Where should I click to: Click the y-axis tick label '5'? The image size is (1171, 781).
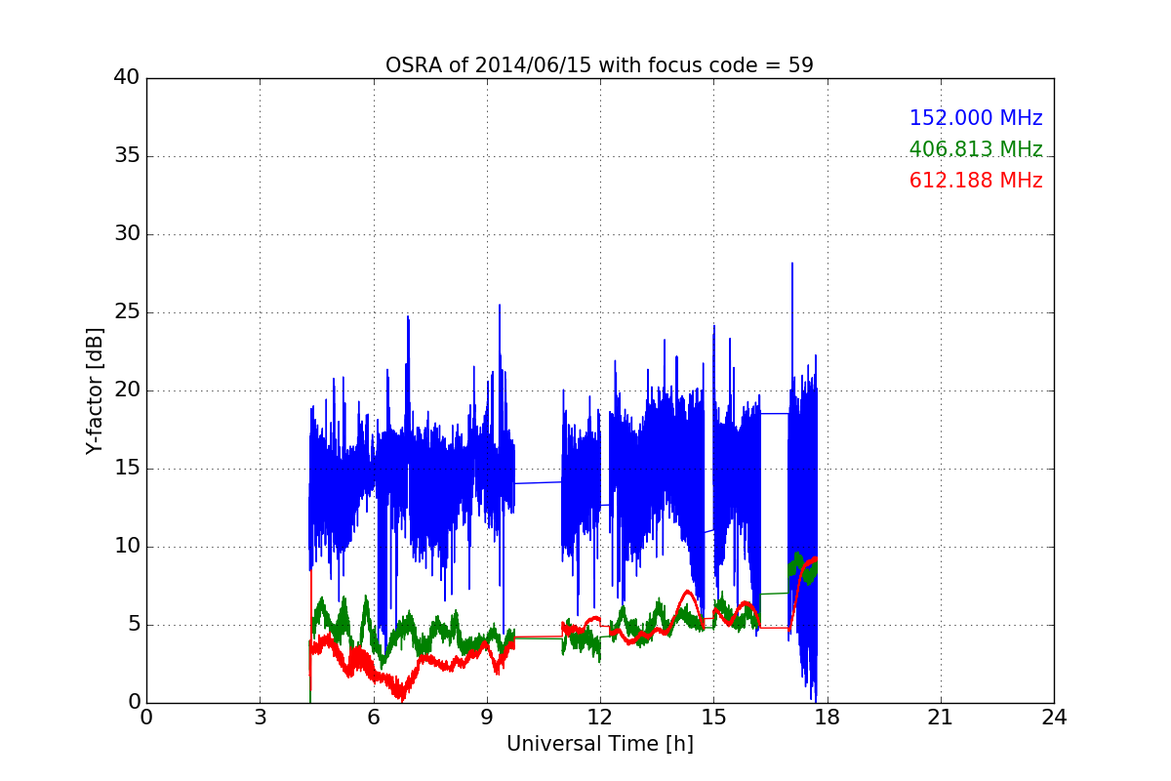(134, 625)
